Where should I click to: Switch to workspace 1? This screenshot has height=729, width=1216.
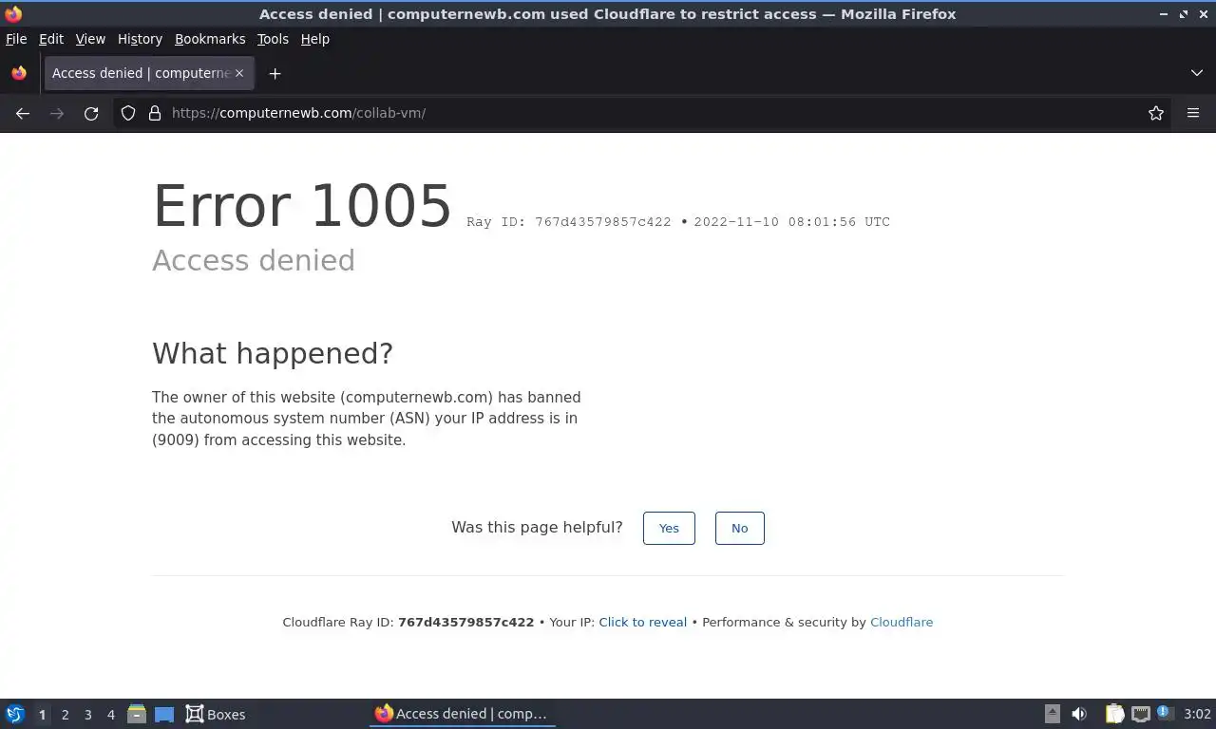(x=42, y=715)
